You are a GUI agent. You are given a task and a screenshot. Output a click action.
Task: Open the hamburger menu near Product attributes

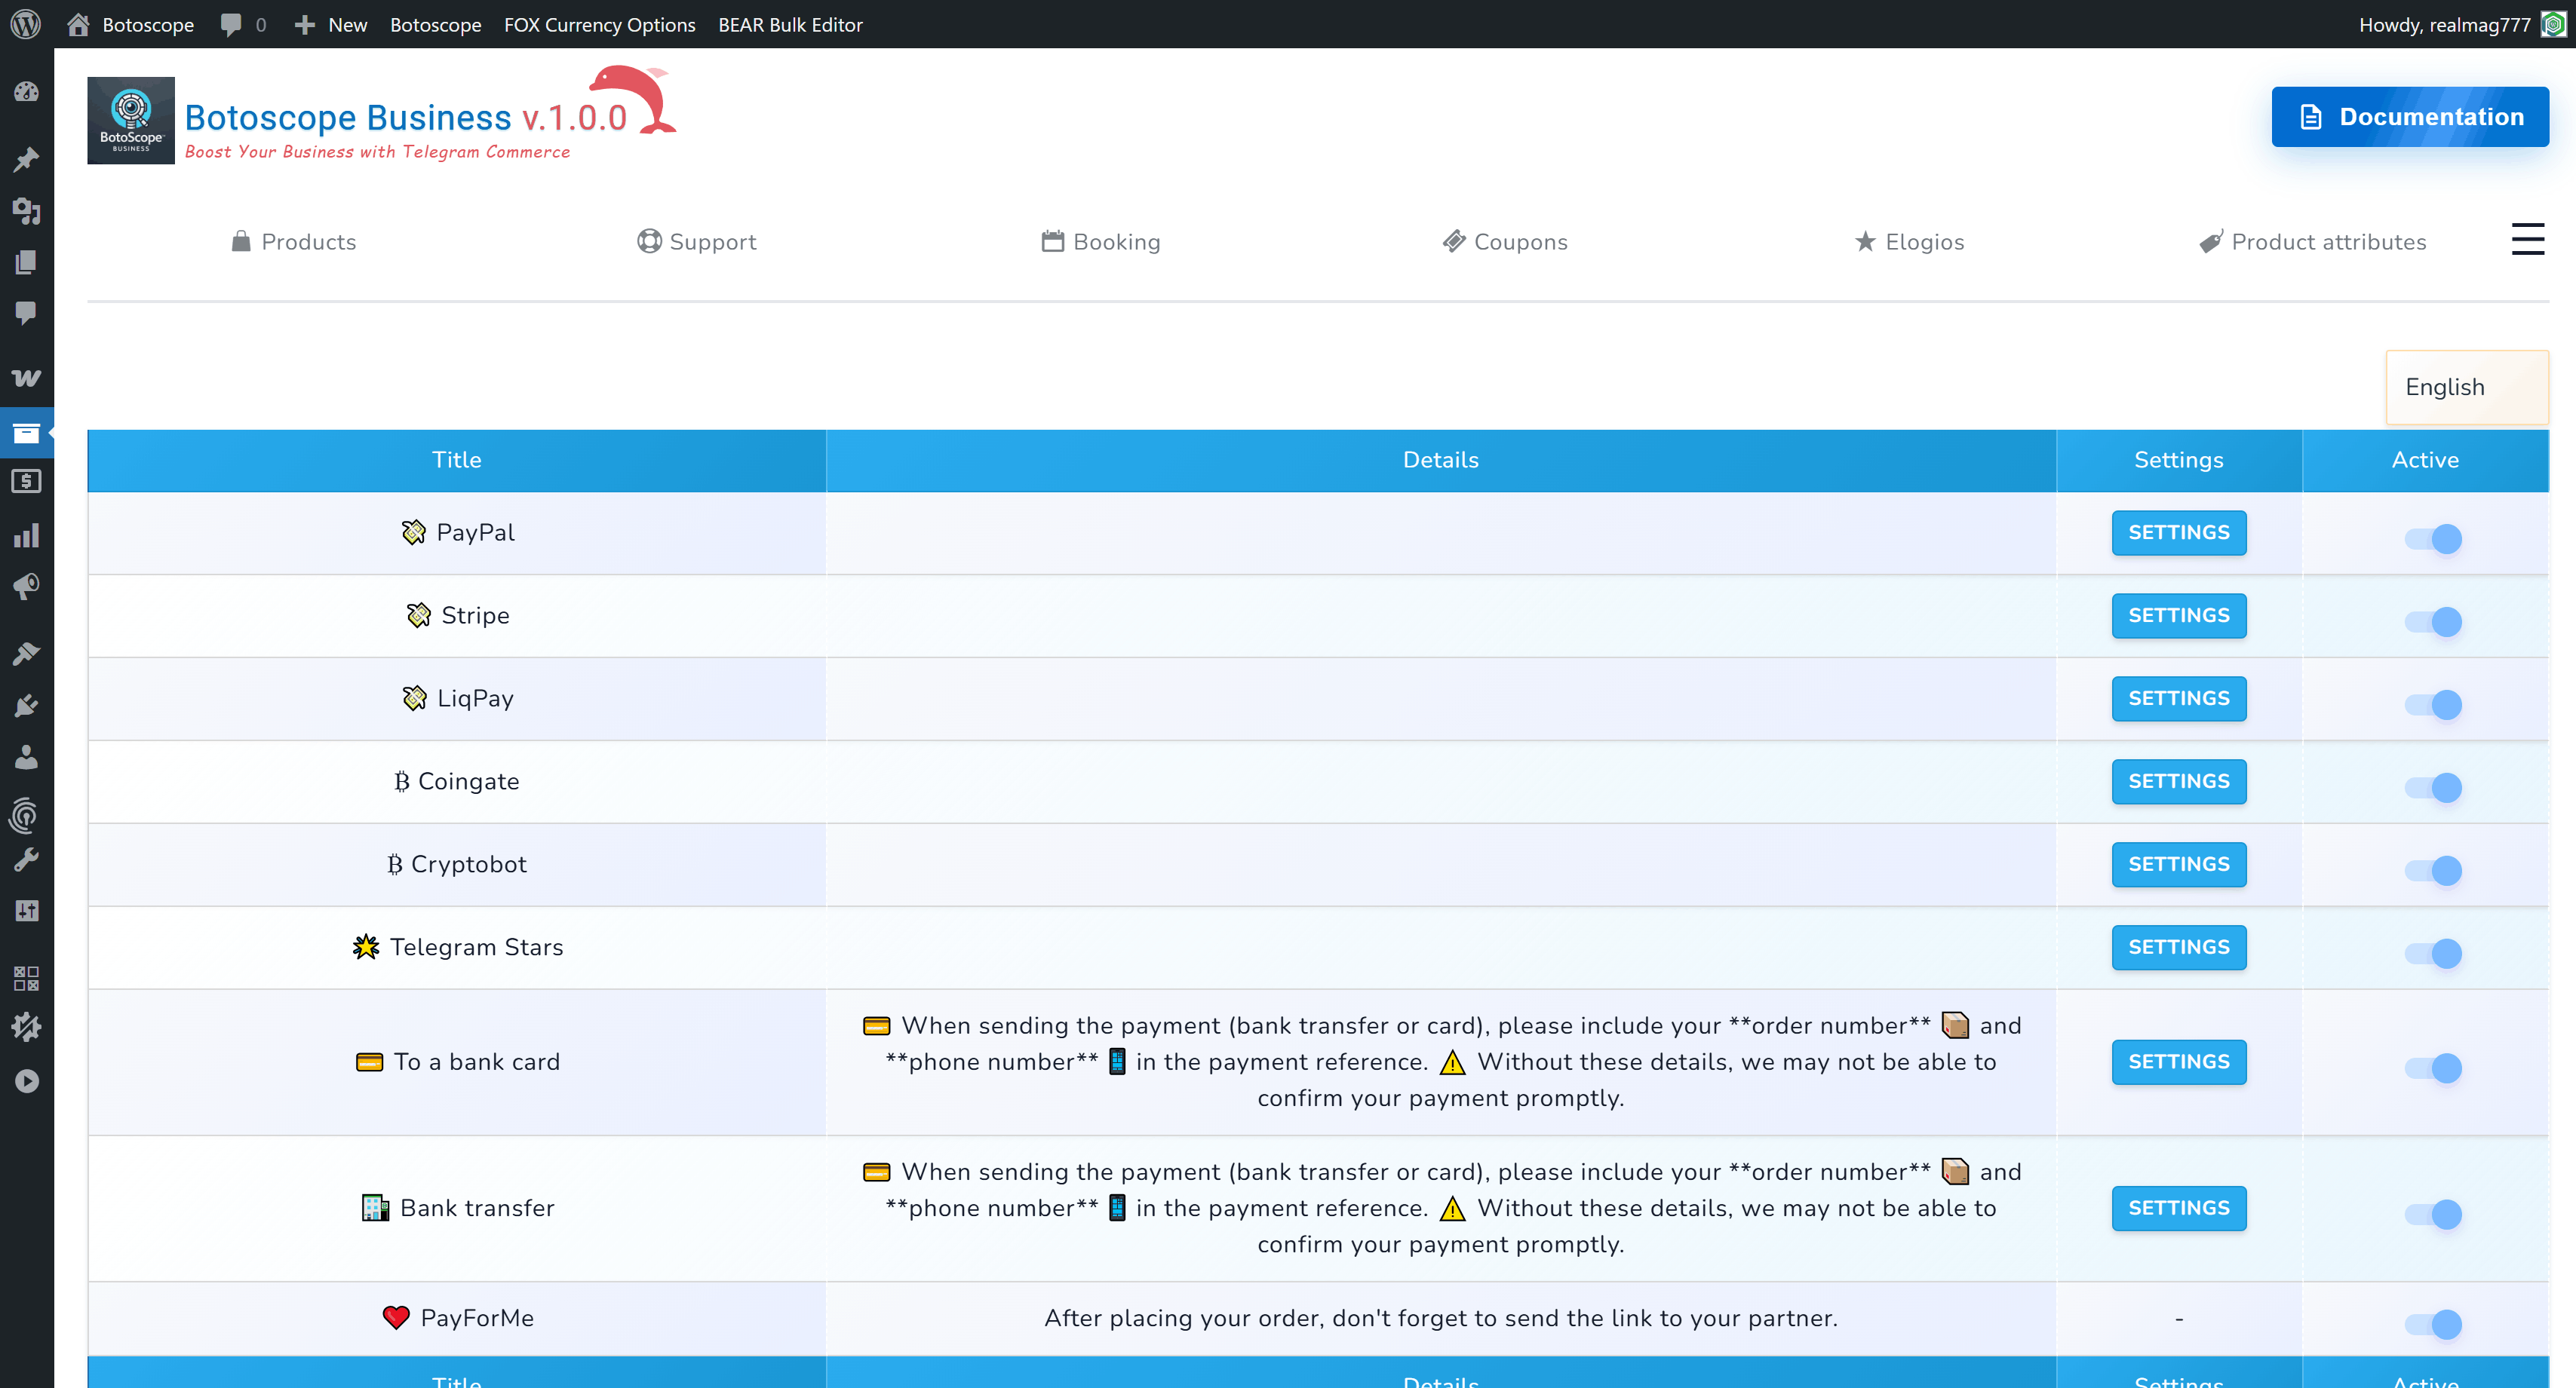point(2528,239)
